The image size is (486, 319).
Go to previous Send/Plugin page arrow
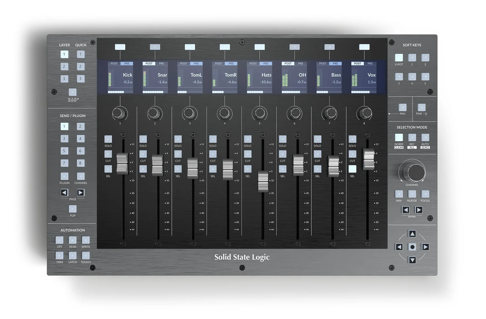[64, 193]
